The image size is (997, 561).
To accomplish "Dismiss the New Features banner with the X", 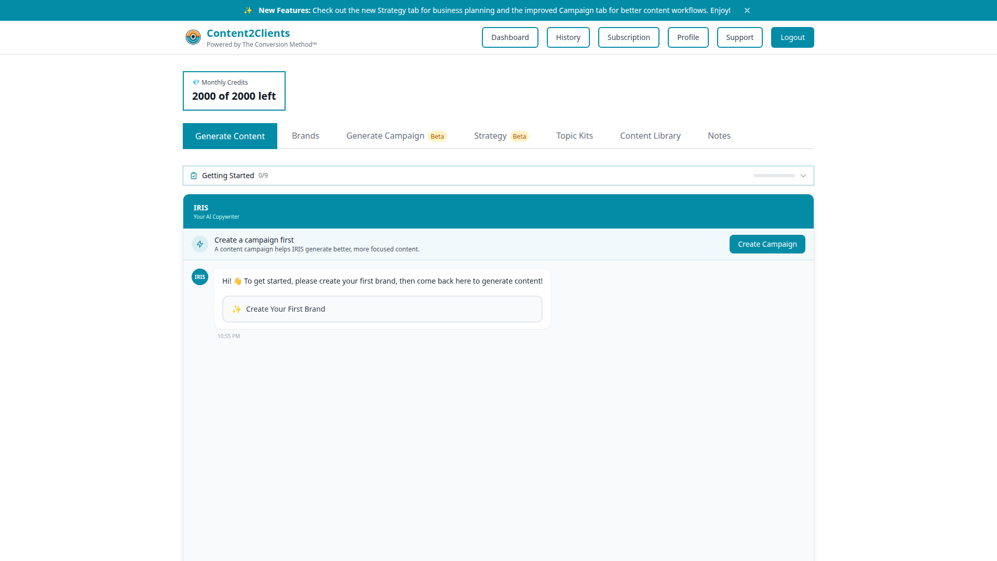I will click(747, 10).
